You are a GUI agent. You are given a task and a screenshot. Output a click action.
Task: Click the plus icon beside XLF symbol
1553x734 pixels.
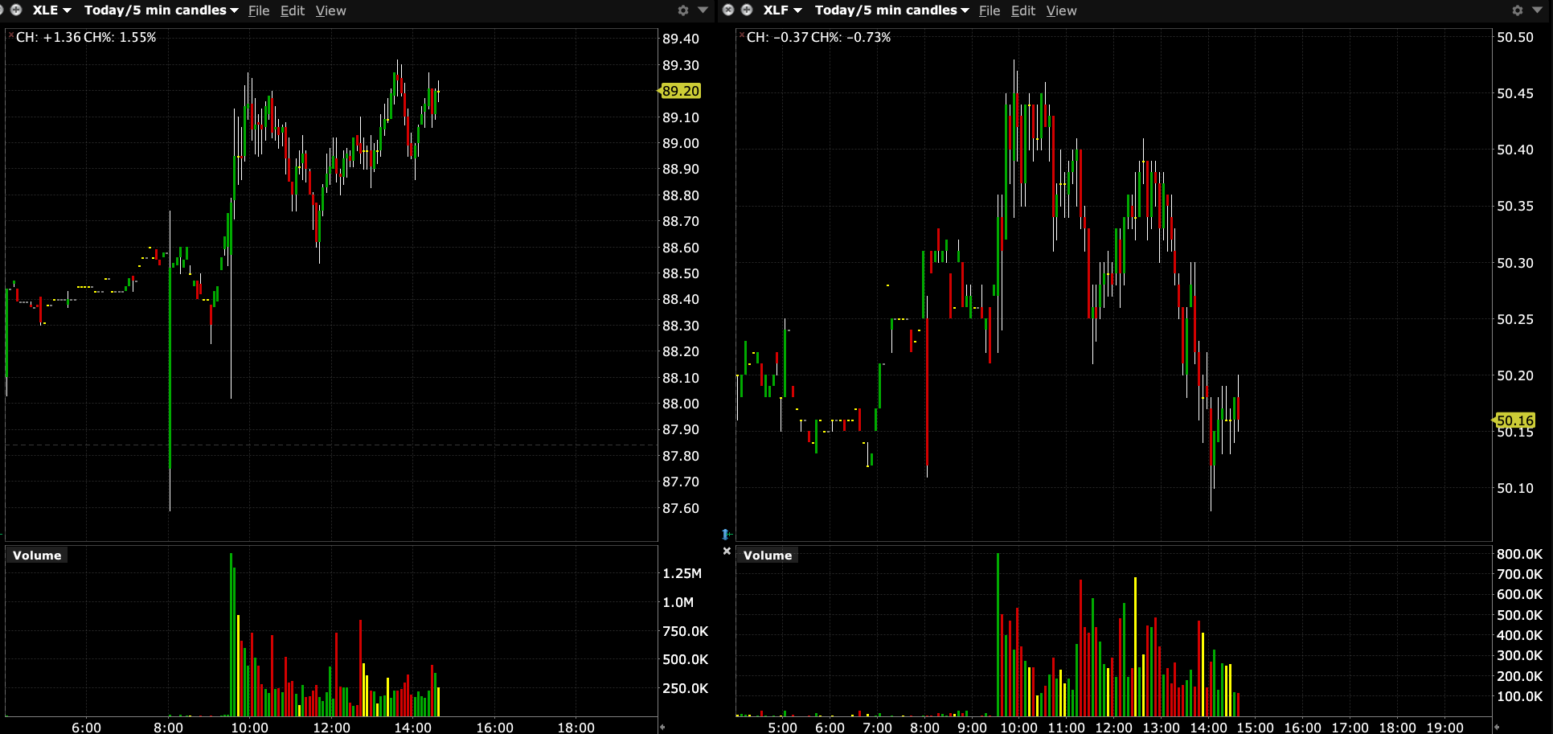747,10
